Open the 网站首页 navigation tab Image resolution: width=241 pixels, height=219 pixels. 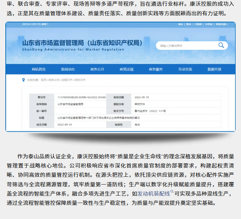[38, 69]
